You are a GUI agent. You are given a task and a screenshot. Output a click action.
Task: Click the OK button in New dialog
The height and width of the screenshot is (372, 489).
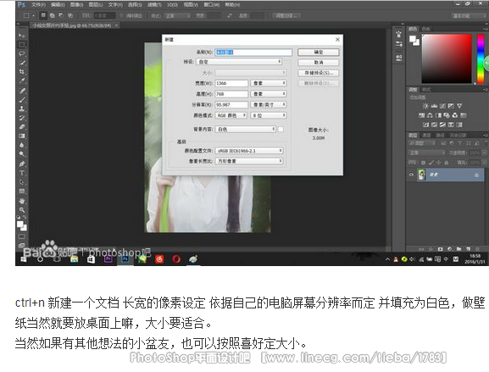tap(318, 52)
